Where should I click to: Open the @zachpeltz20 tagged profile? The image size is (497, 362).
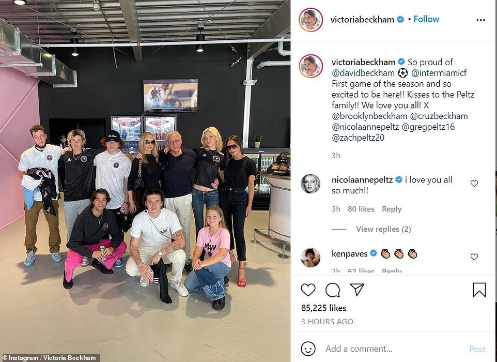click(358, 138)
